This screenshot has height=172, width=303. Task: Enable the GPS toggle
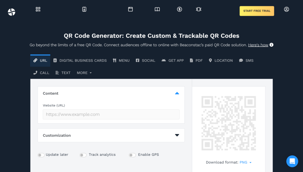pos(132,155)
